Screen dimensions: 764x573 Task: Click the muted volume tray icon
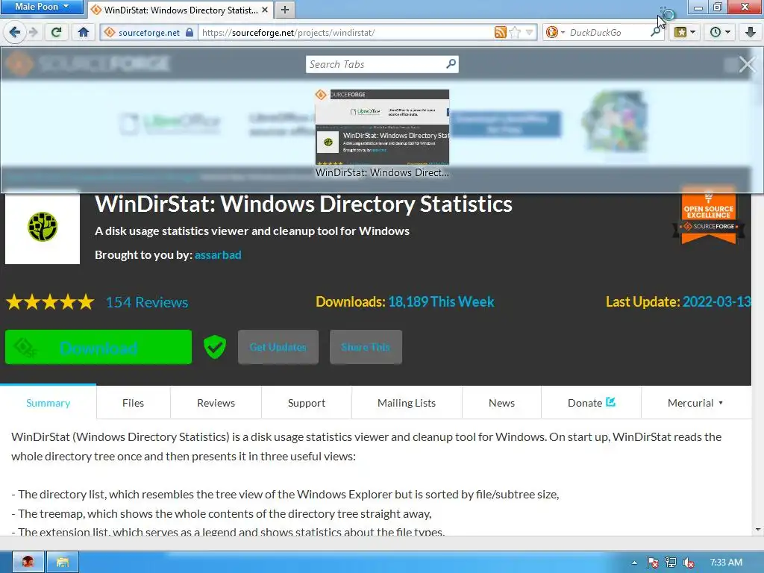689,563
